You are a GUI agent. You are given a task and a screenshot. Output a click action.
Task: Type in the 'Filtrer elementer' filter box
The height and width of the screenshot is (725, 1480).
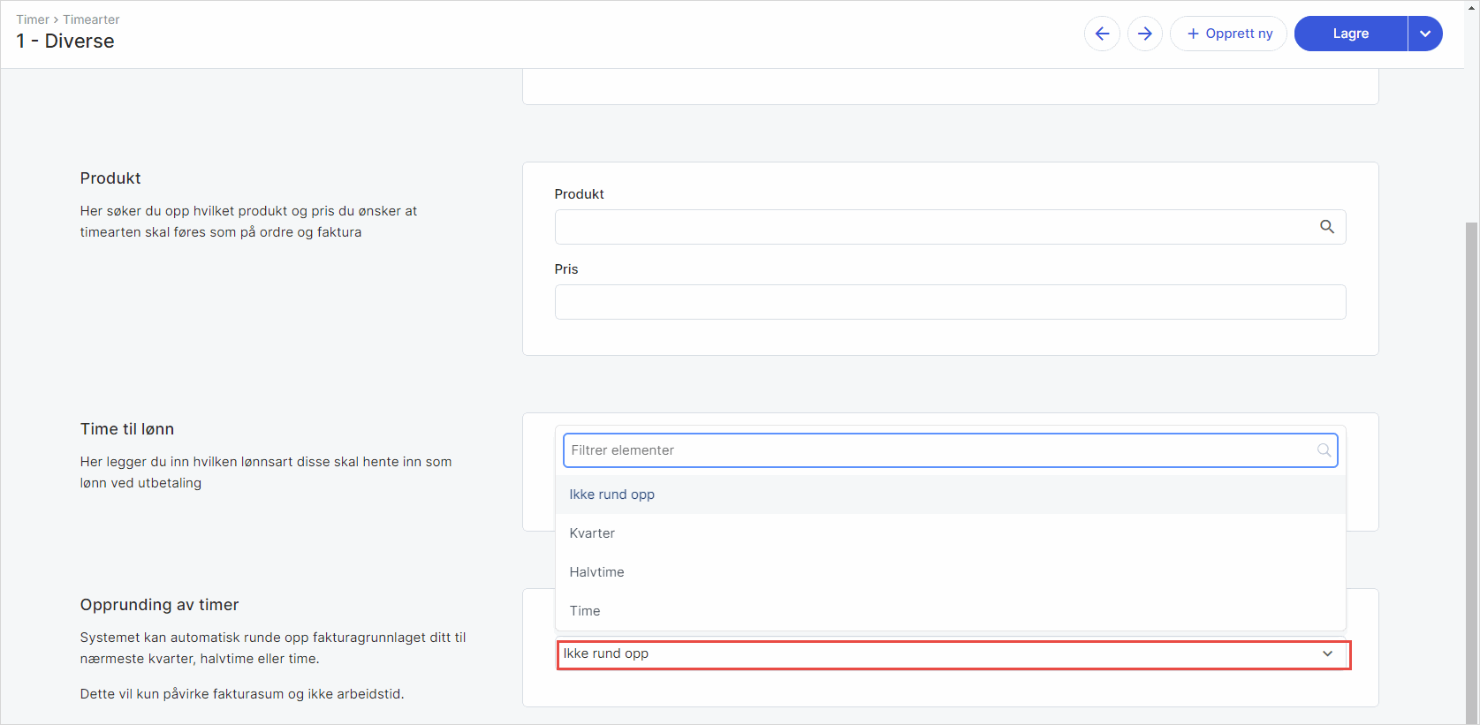point(937,450)
